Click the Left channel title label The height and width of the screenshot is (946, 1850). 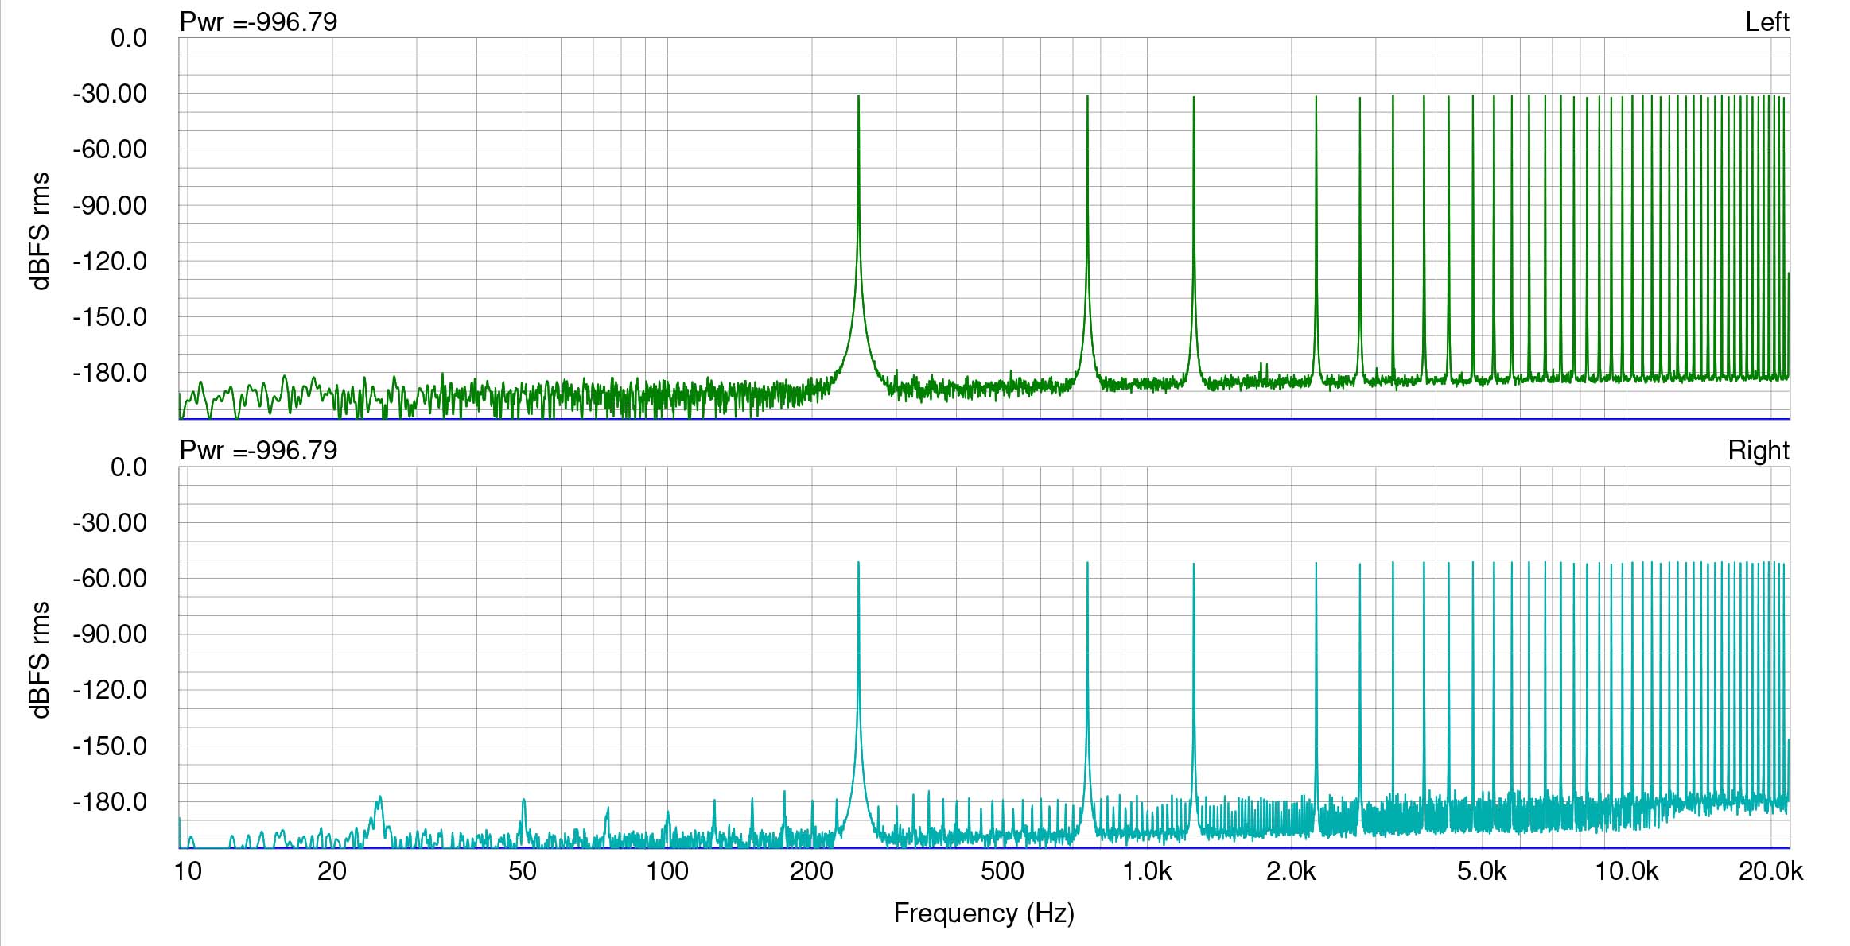1766,21
